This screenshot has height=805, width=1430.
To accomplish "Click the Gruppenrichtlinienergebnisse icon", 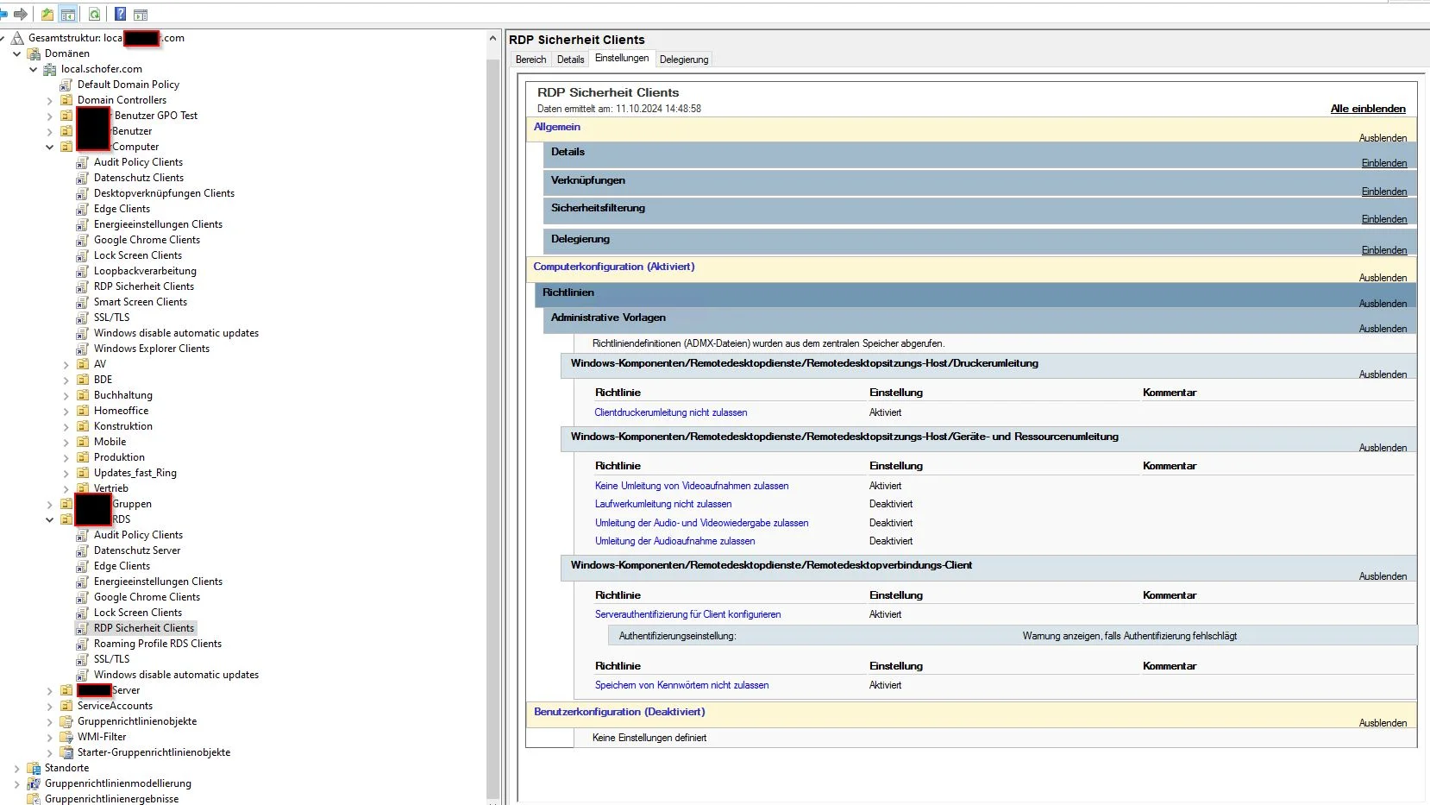I will (34, 799).
